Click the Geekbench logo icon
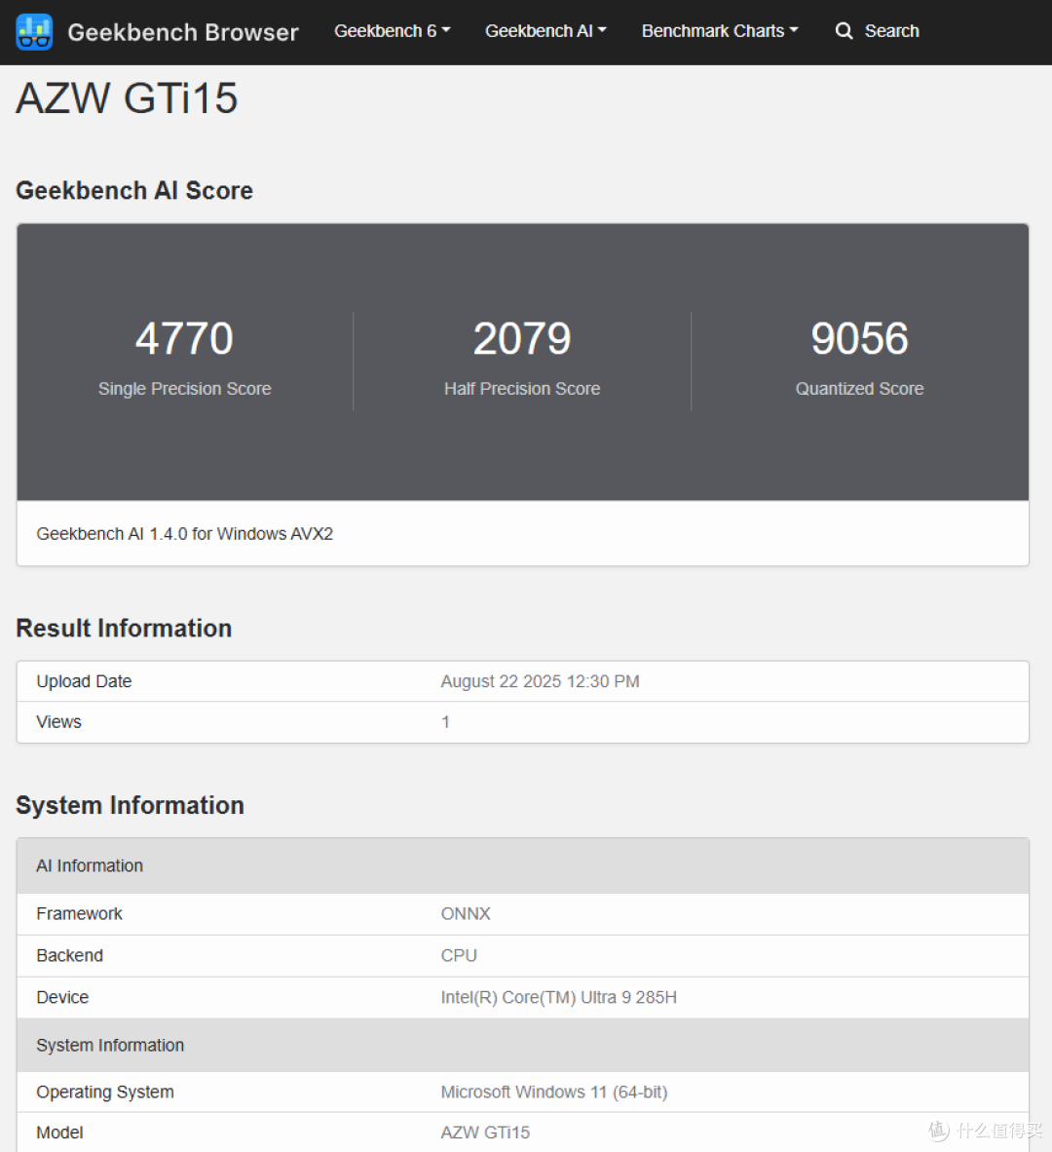 [x=34, y=31]
